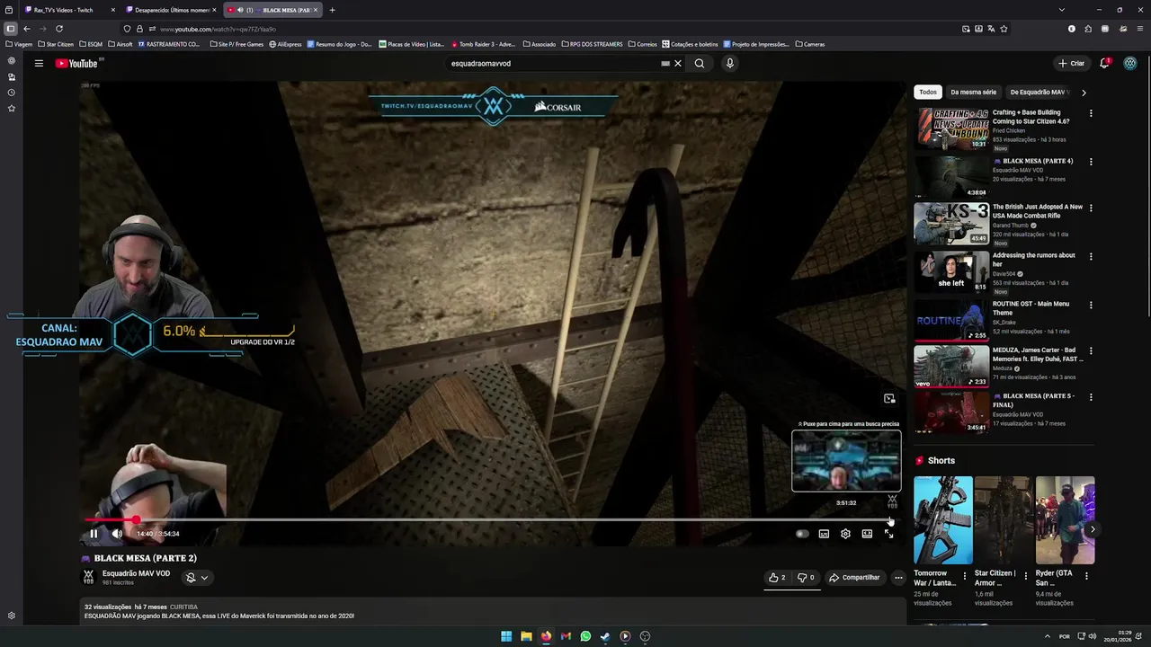Click the red scrubber handle on the progress bar

136,519
